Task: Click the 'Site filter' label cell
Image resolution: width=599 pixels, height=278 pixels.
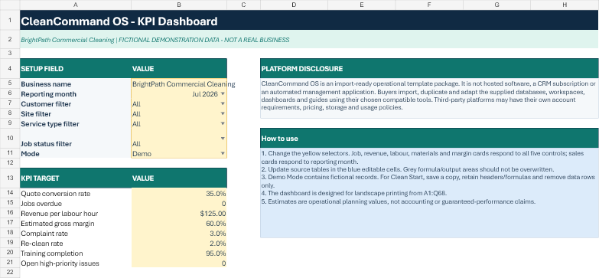Action: click(76, 113)
